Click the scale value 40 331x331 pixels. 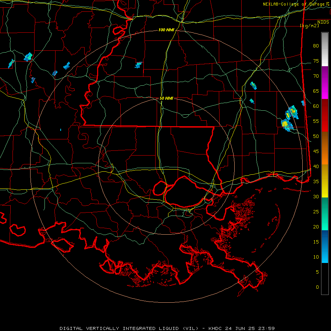pyautogui.click(x=316, y=167)
